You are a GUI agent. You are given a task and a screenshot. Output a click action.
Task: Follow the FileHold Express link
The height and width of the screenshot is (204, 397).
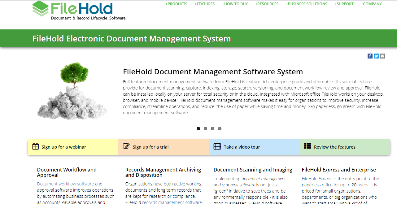[x=317, y=179]
